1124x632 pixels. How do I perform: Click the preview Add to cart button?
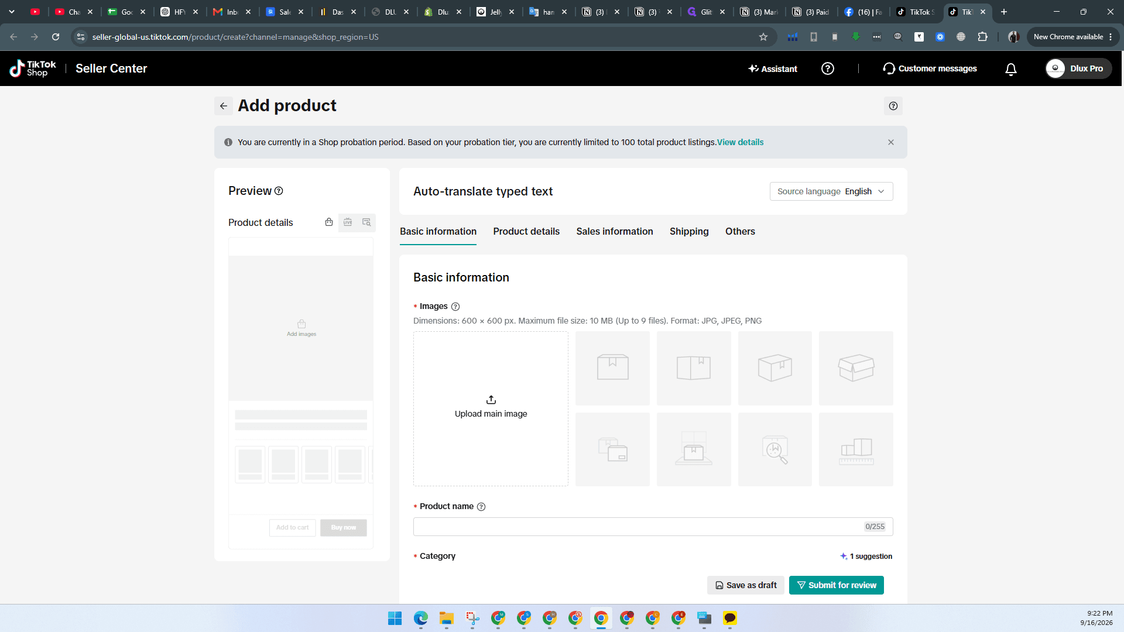click(x=292, y=528)
